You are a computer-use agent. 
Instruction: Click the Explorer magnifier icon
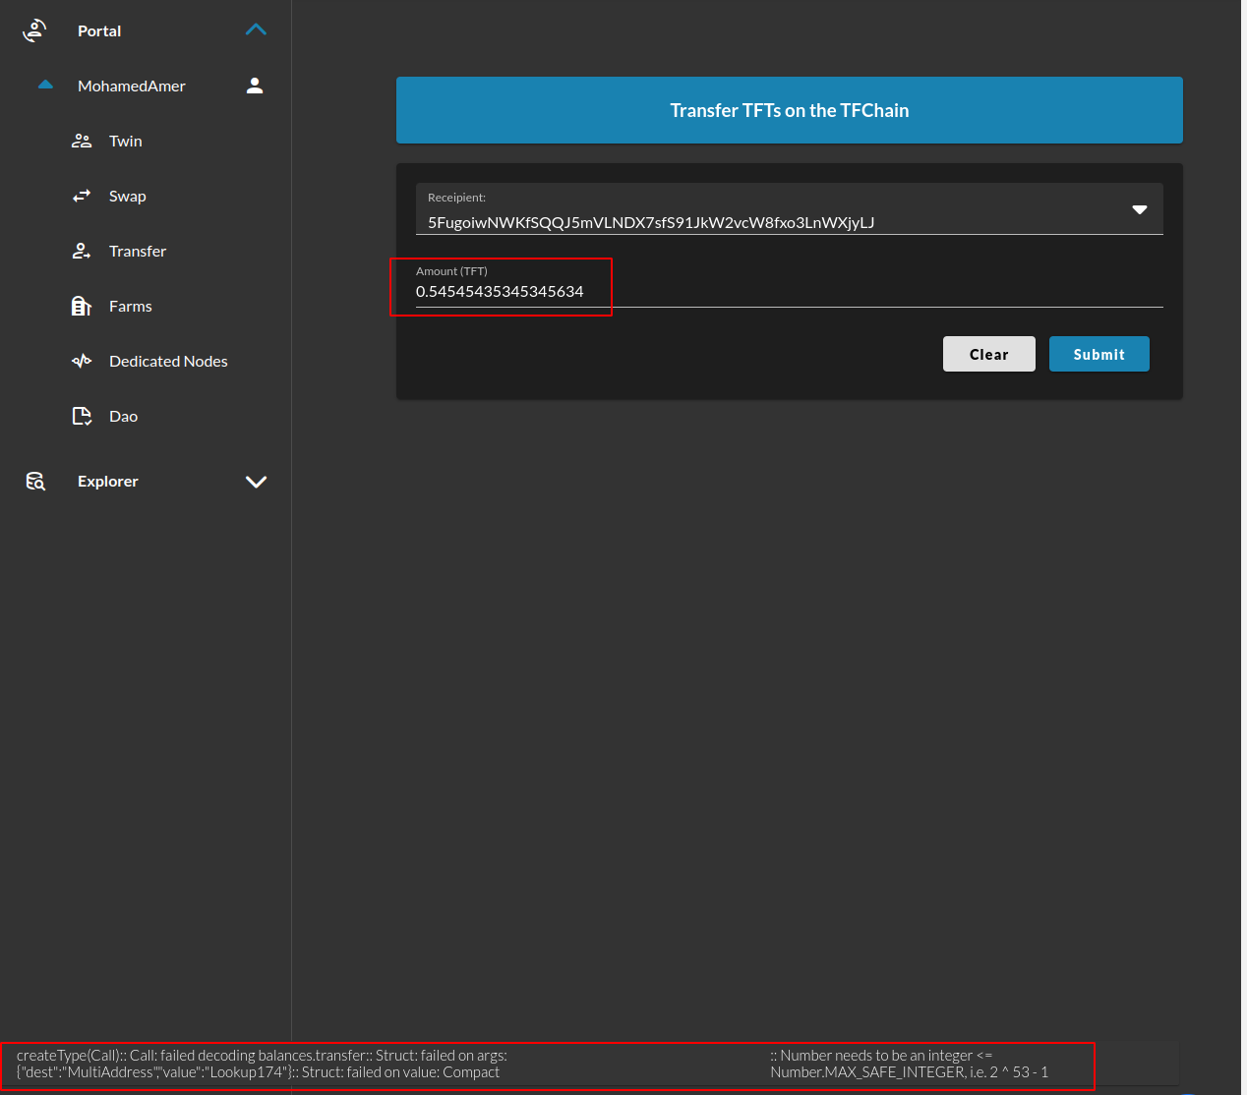[34, 481]
